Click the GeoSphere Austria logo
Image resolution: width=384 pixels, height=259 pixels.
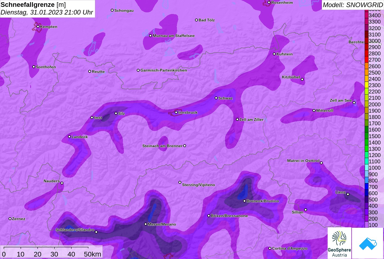coord(339,243)
